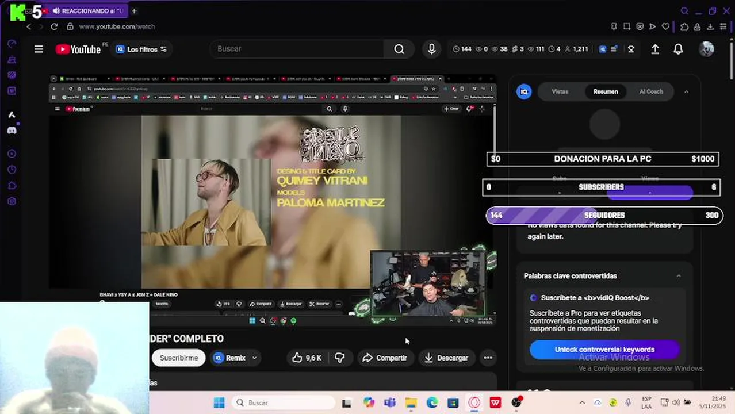Click the SEGUIDORES progress bar overlay
Screen dimensions: 735x414
[604, 216]
